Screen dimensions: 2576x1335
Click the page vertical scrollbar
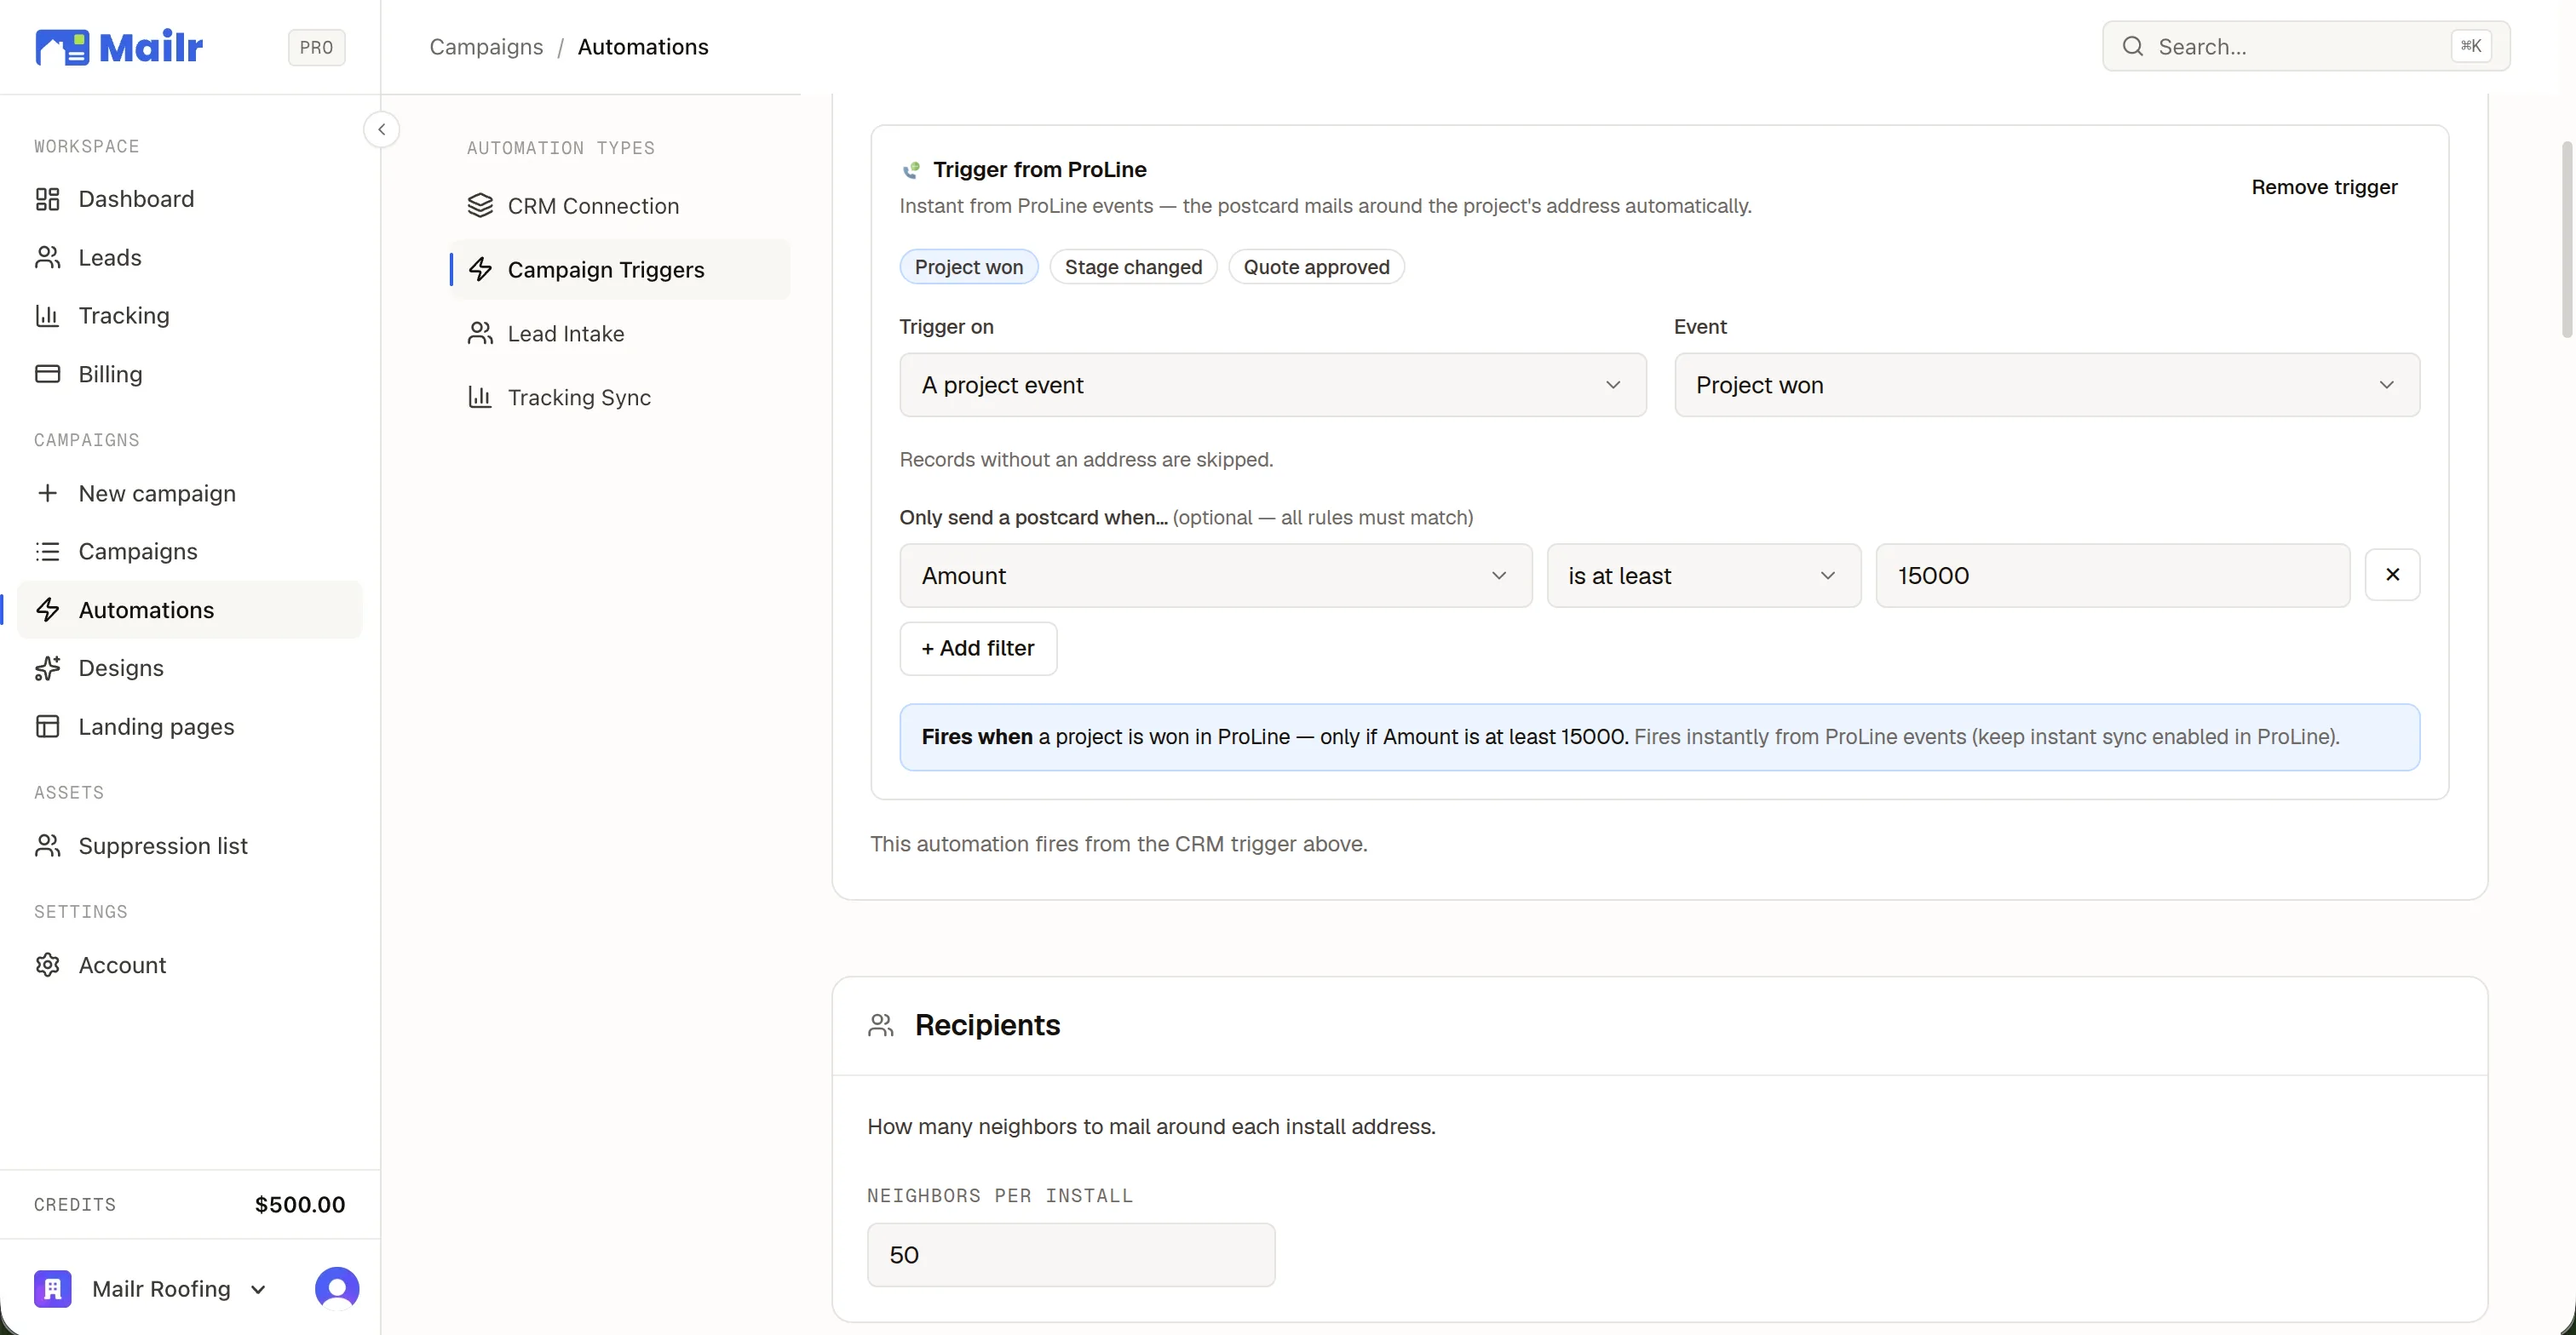2566,240
